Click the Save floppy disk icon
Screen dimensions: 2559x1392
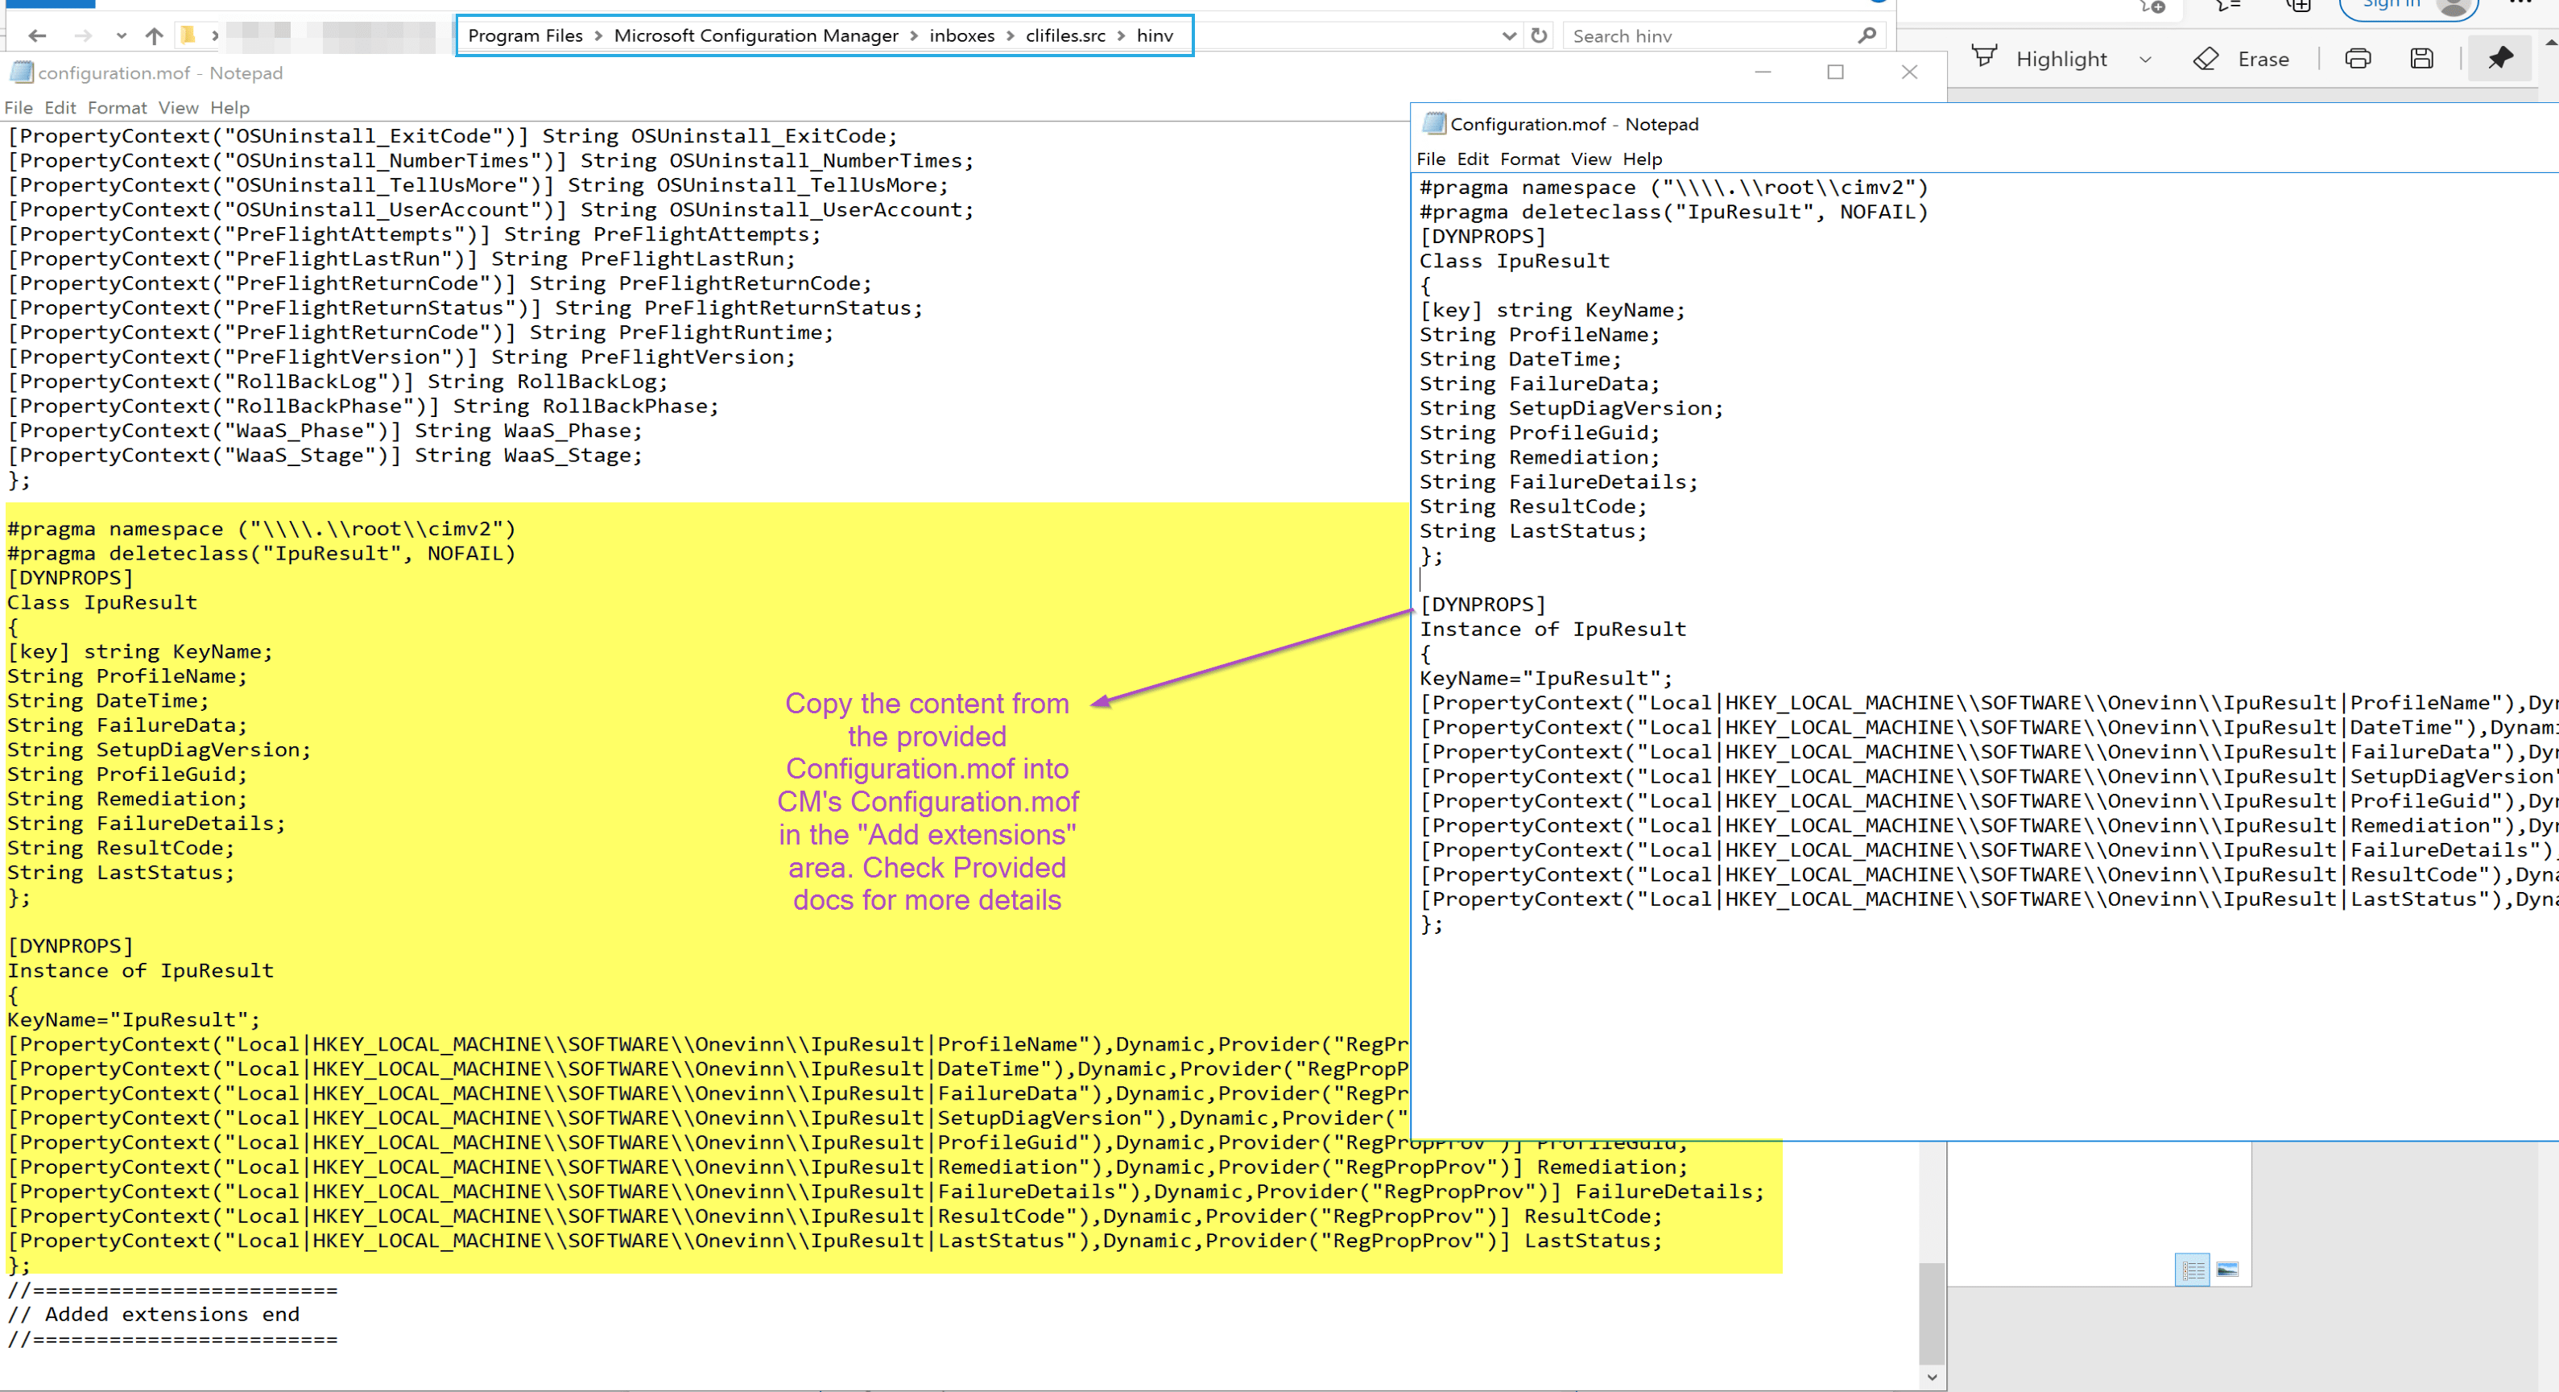pyautogui.click(x=2421, y=59)
